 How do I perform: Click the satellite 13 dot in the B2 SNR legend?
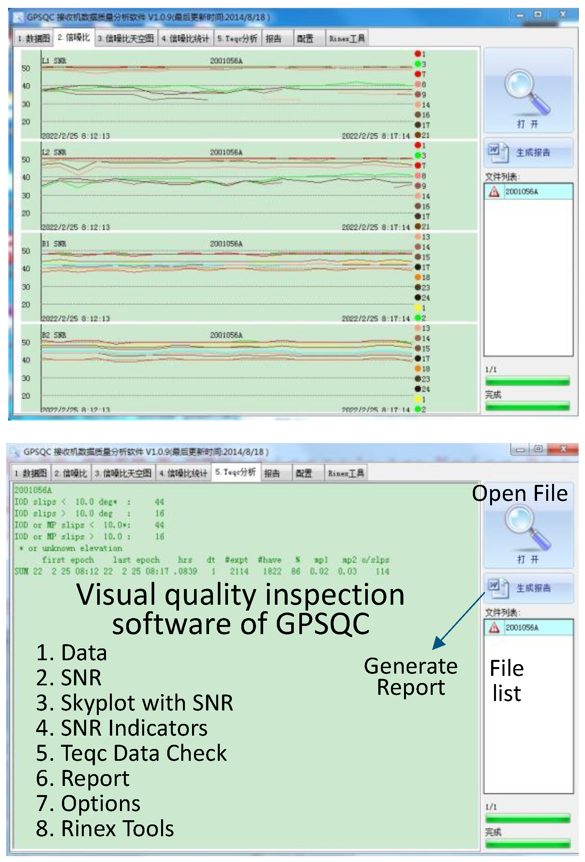point(417,328)
